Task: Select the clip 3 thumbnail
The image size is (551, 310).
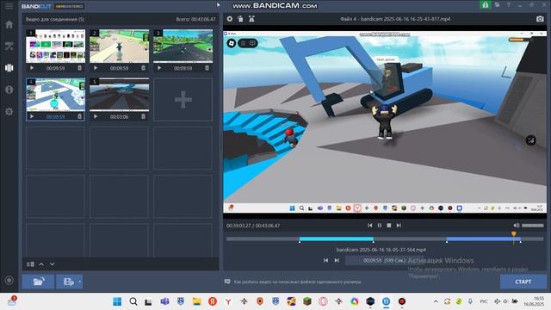Action: [183, 46]
